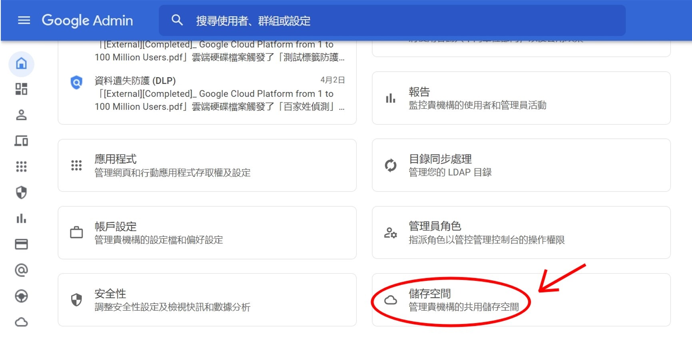Screen dimensions: 692x340
Task: Open the 儲存空間 card
Action: pyautogui.click(x=521, y=300)
